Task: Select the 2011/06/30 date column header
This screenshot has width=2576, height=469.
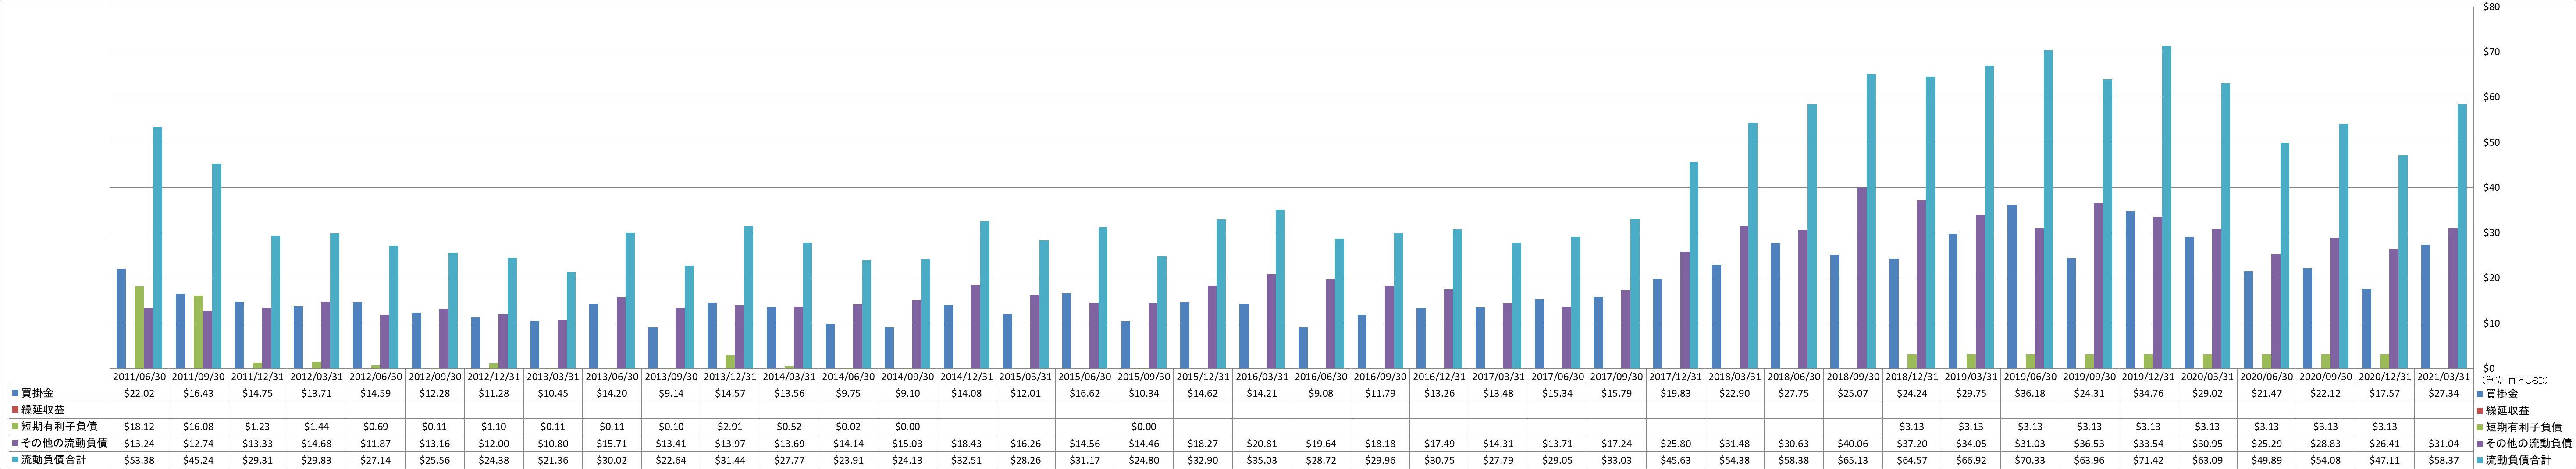Action: coord(140,377)
